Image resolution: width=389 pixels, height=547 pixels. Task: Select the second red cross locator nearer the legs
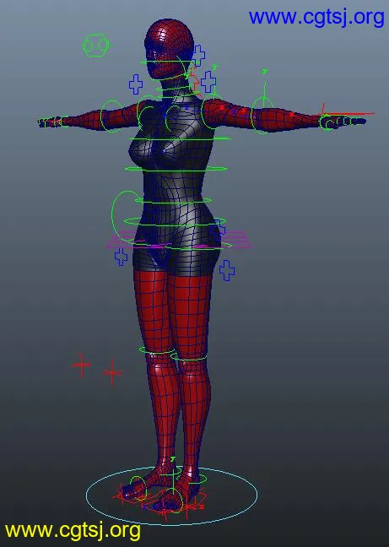(112, 372)
